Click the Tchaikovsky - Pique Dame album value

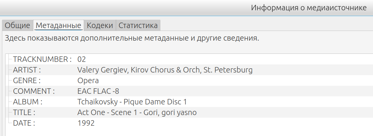pos(132,102)
